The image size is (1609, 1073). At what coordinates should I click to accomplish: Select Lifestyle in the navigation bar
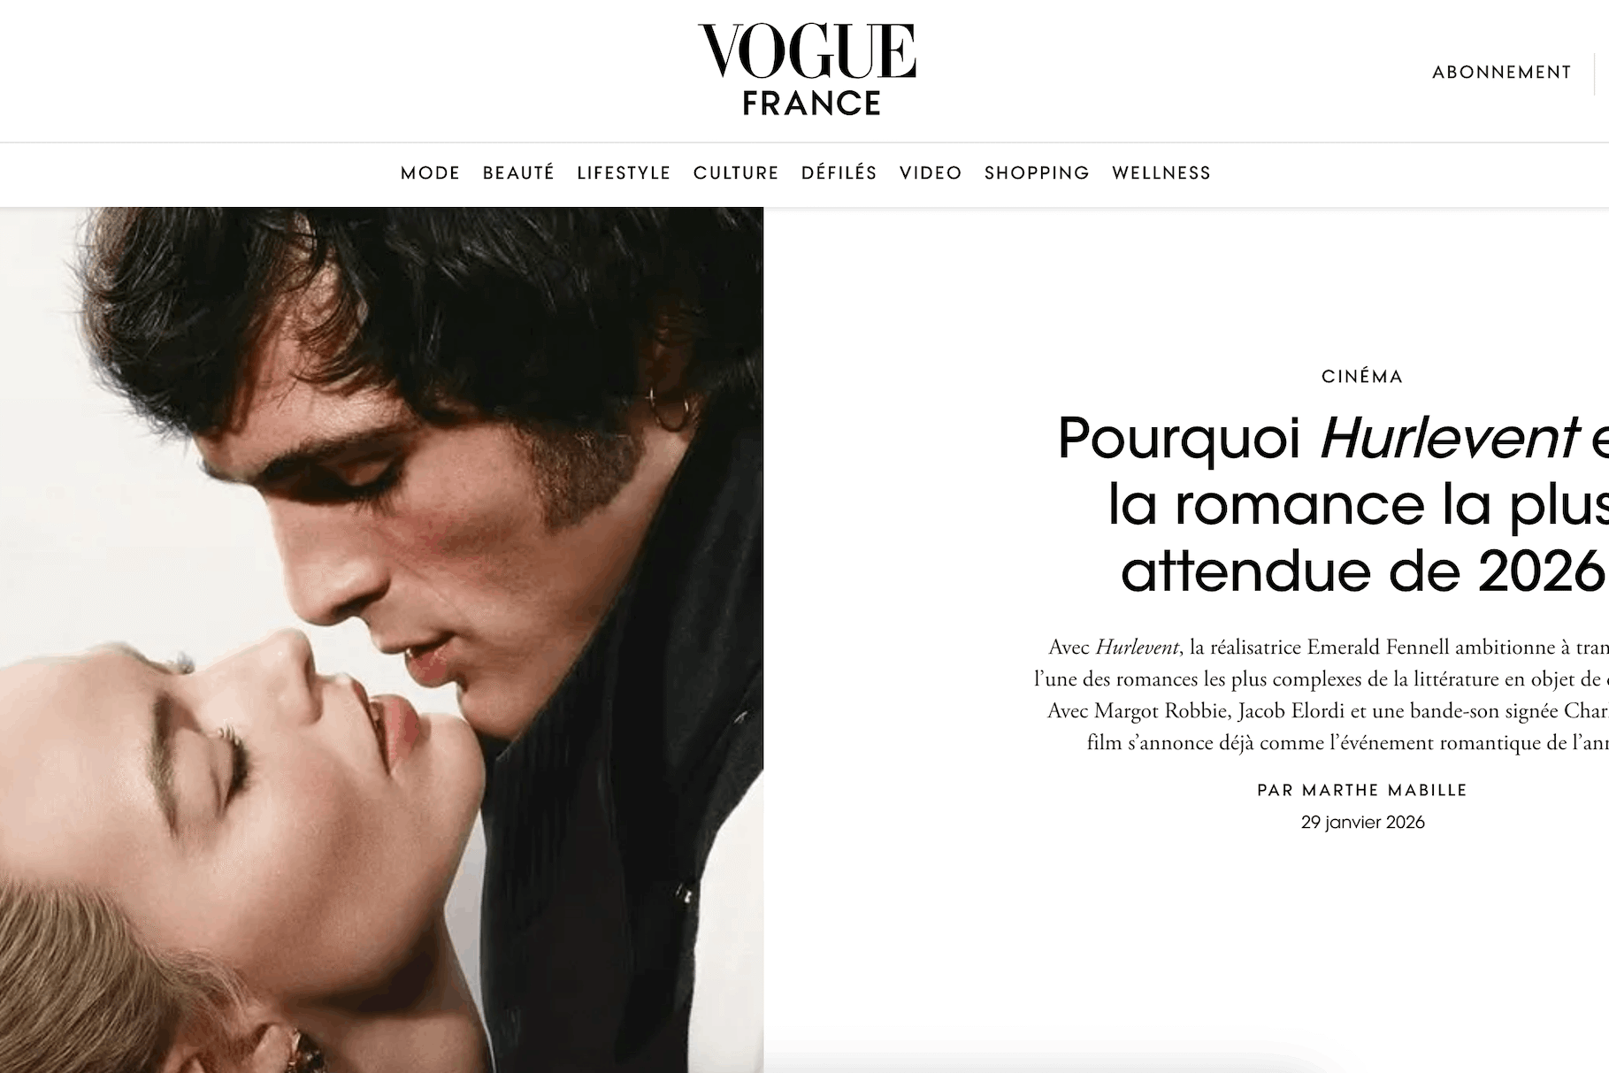click(624, 173)
